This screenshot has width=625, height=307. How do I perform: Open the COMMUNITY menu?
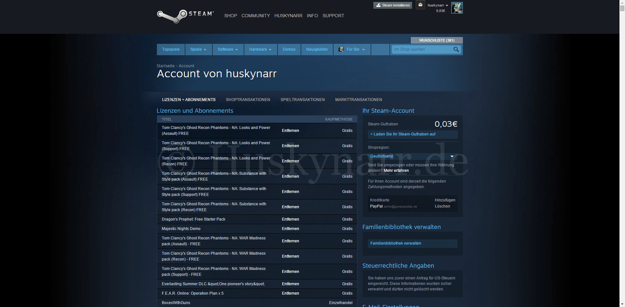tap(256, 16)
